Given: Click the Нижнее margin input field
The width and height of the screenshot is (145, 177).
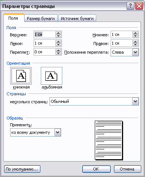Looking at the screenshot, I should (122, 34).
